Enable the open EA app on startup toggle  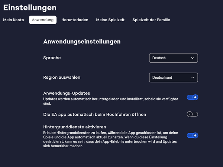[x=193, y=114]
